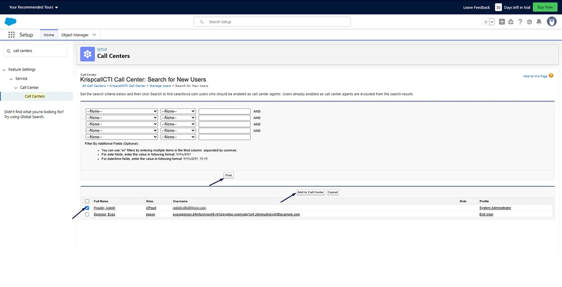
Task: Click the fifth row filter value field
Action: [224, 137]
